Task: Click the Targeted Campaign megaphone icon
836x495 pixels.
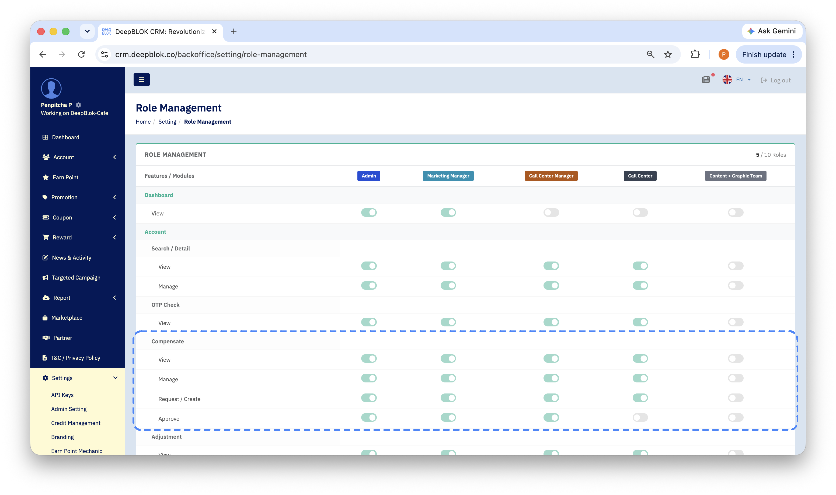Action: [45, 277]
